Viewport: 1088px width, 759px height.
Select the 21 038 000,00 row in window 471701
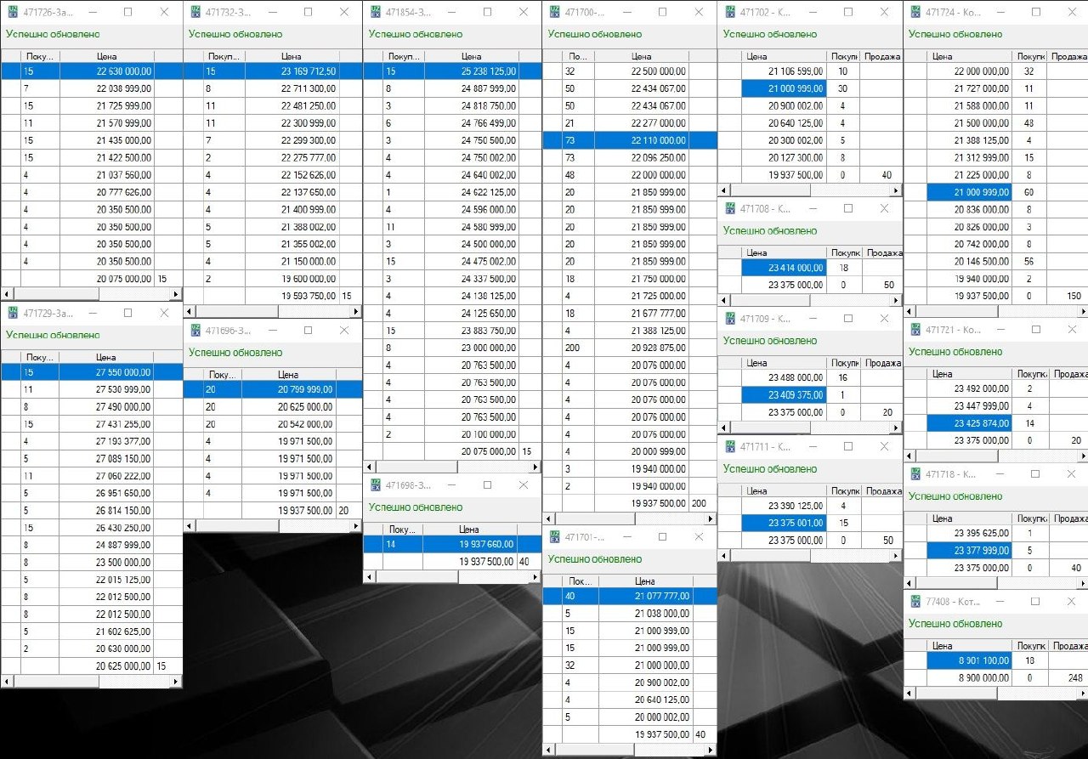tap(646, 613)
